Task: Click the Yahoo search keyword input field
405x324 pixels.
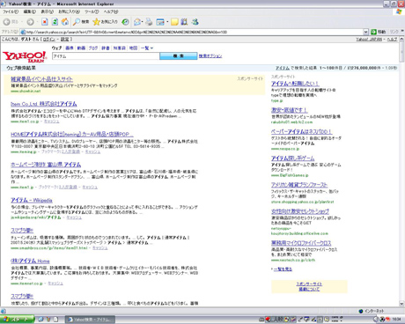Action: click(106, 56)
